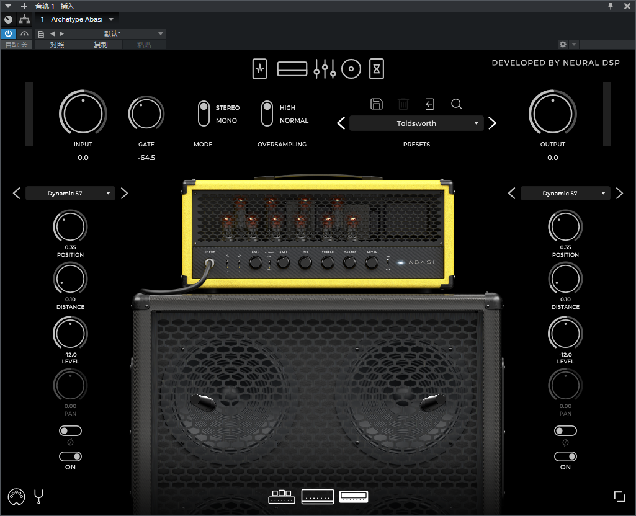
Task: Toggle the right microphone ON switch
Action: [565, 457]
